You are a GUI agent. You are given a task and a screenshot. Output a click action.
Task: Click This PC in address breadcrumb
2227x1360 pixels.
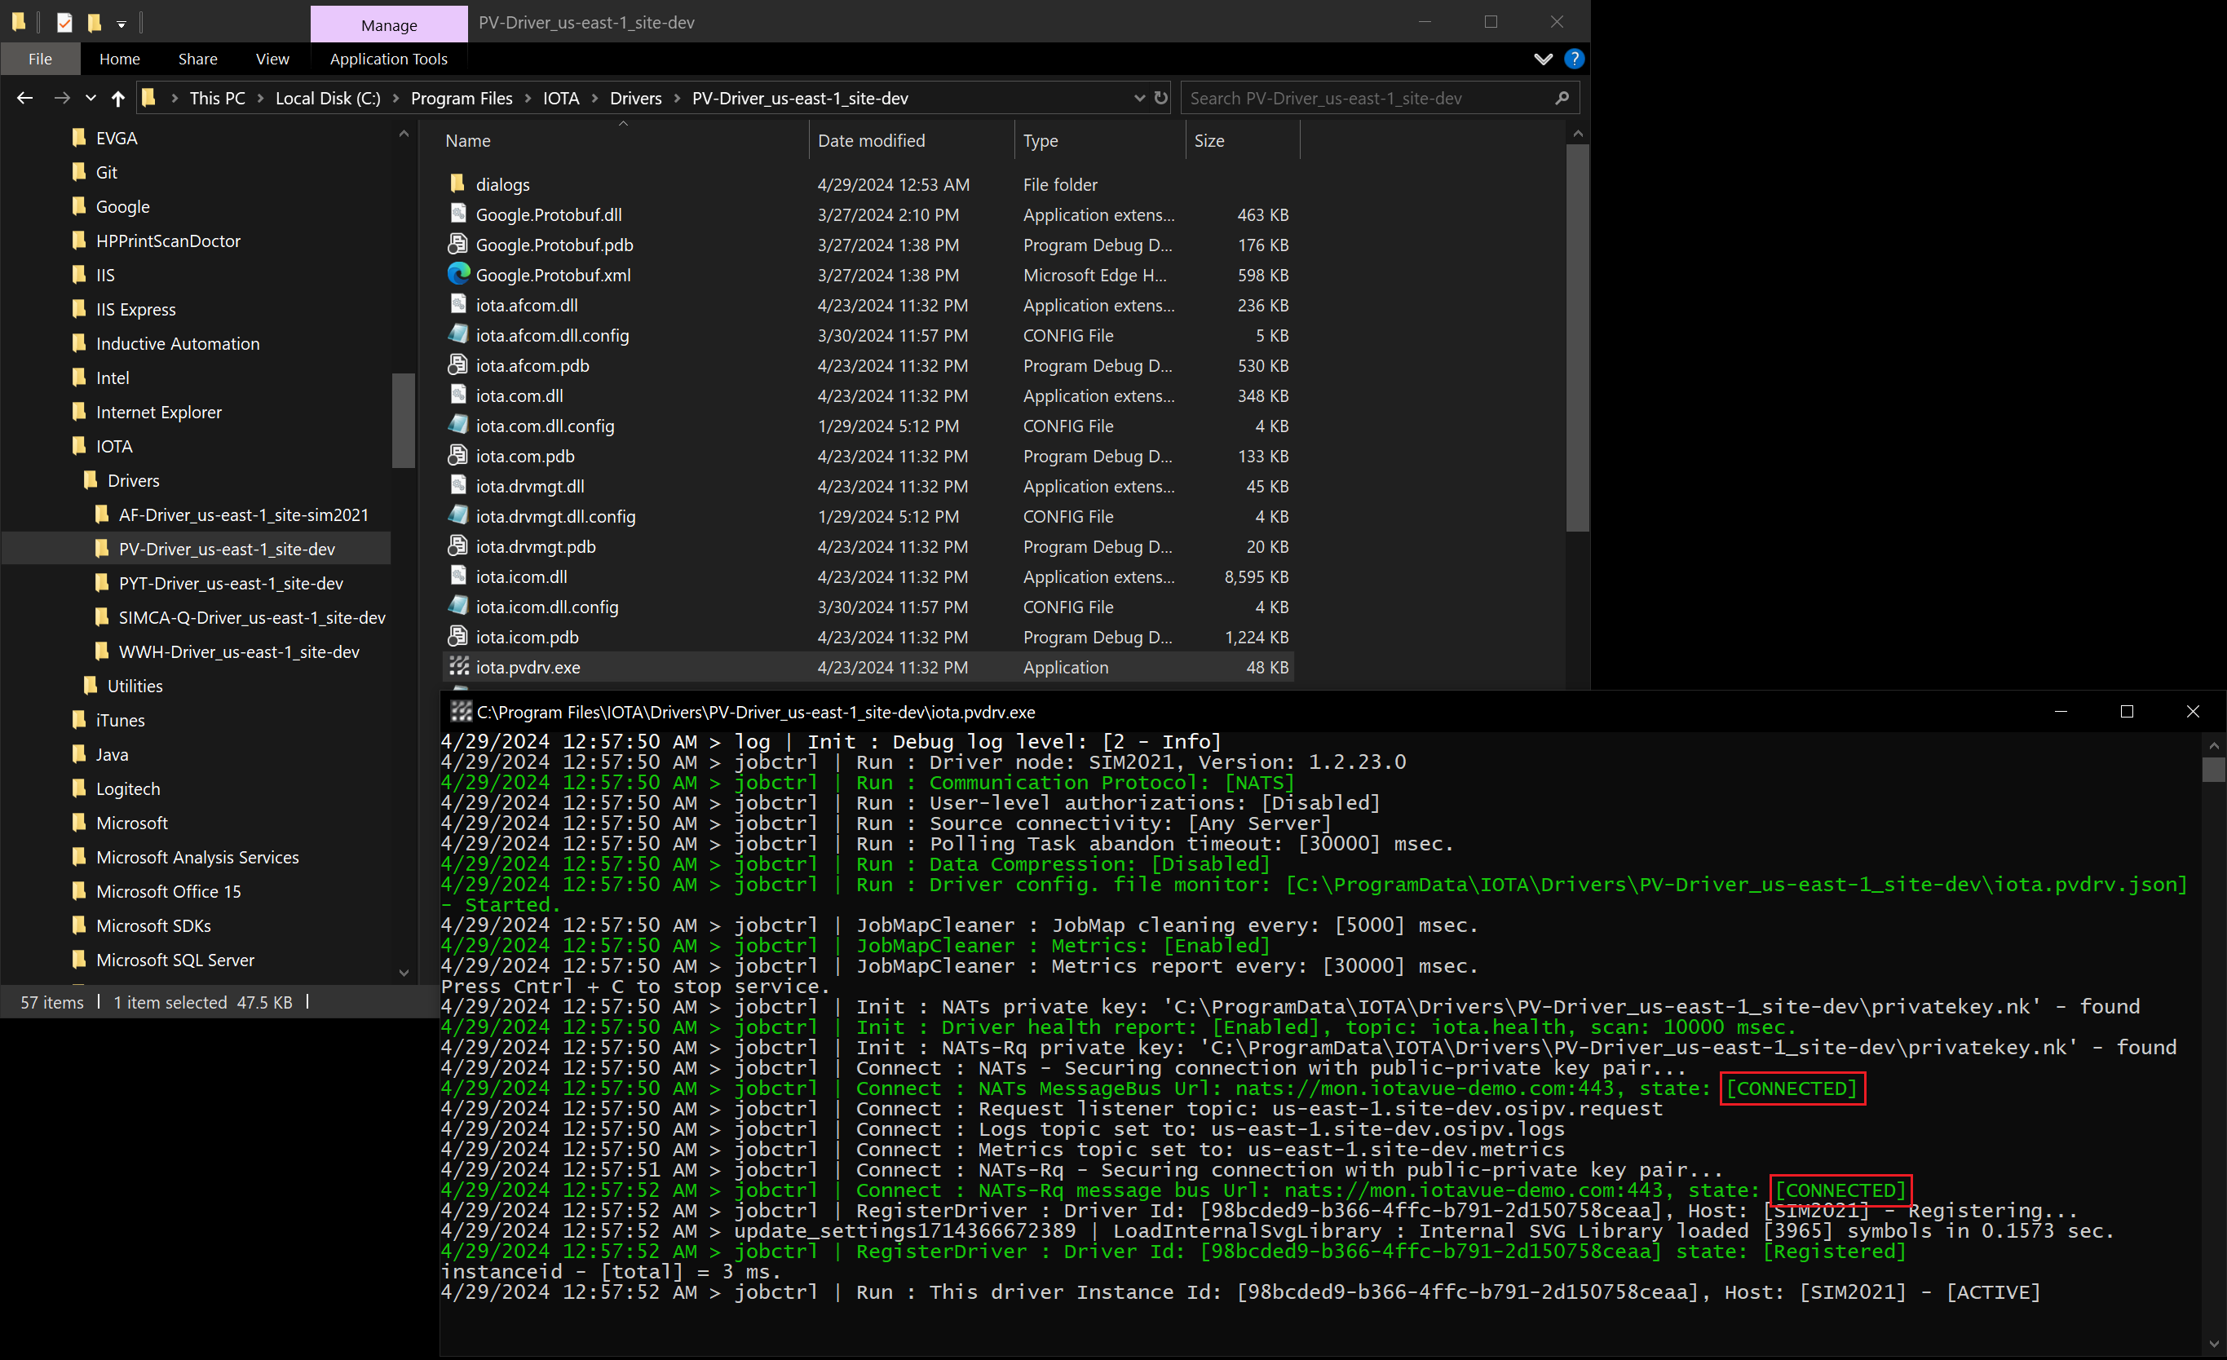[217, 98]
